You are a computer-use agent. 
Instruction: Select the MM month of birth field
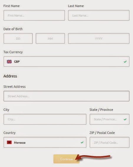50,38
